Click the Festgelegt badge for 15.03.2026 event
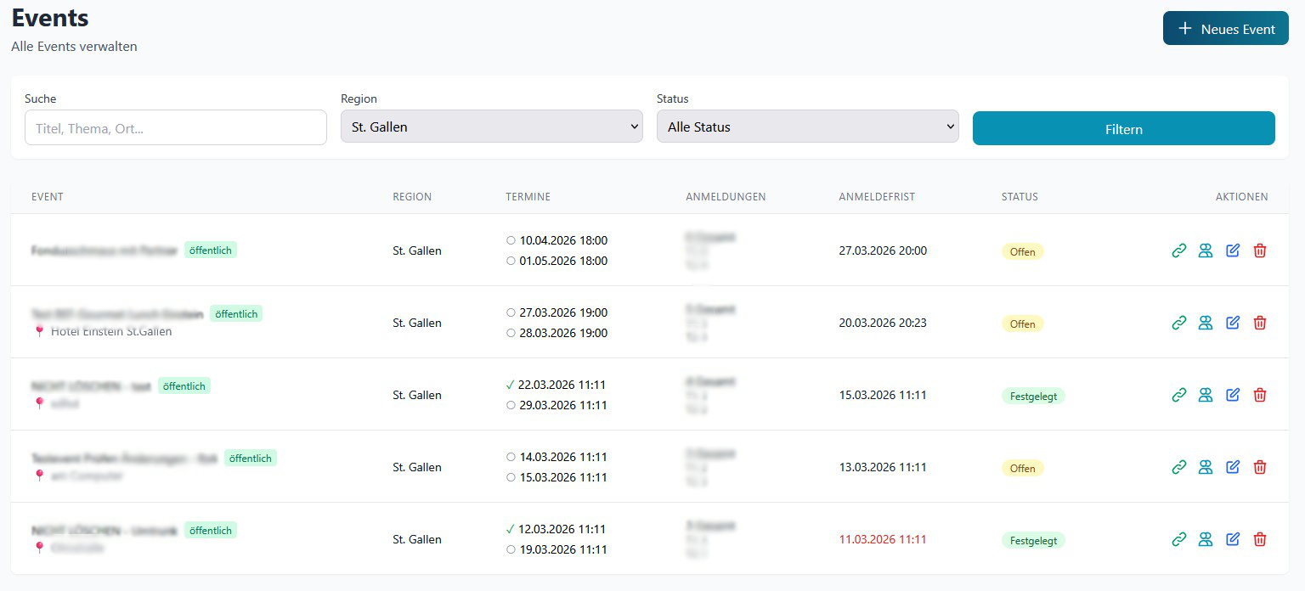This screenshot has height=591, width=1305. pos(1033,397)
